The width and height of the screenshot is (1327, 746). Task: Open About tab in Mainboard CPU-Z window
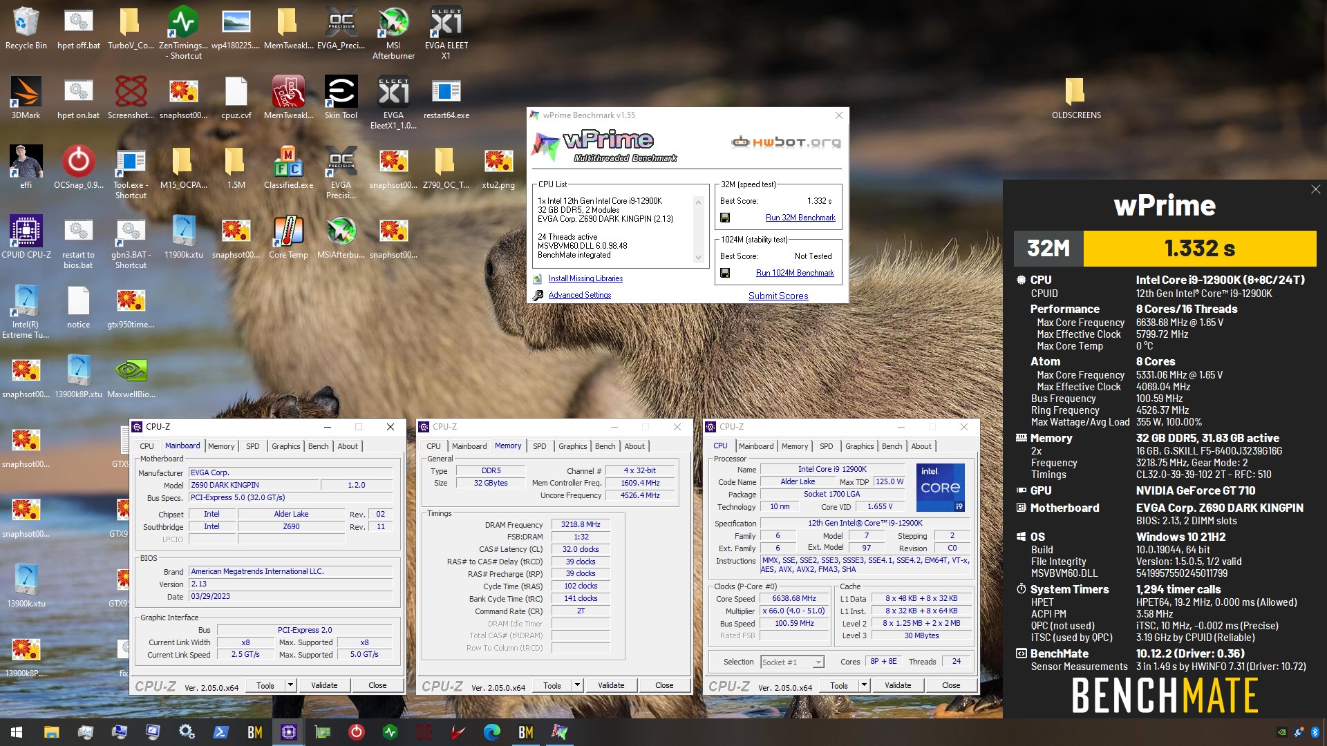click(348, 446)
